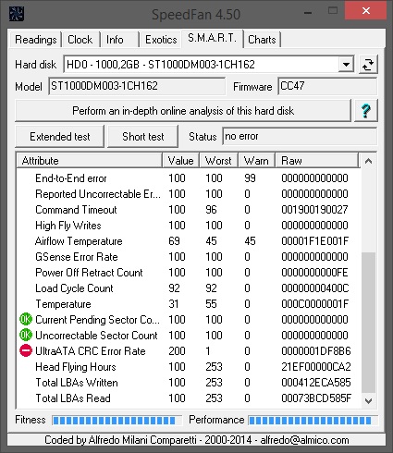The height and width of the screenshot is (453, 393).
Task: Select the Power Off Retract Count row
Action: 188,273
